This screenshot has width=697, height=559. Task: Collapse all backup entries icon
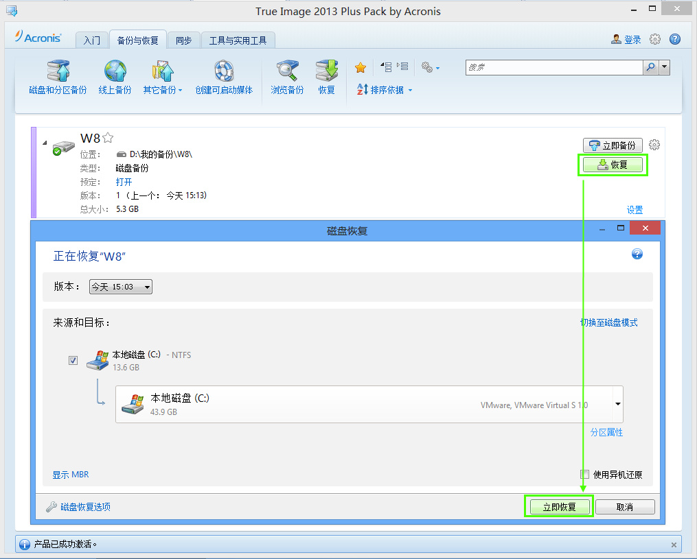[386, 67]
